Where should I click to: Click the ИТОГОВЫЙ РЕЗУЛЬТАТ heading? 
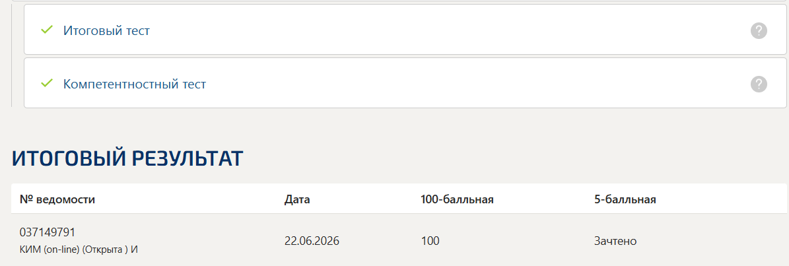tap(127, 158)
